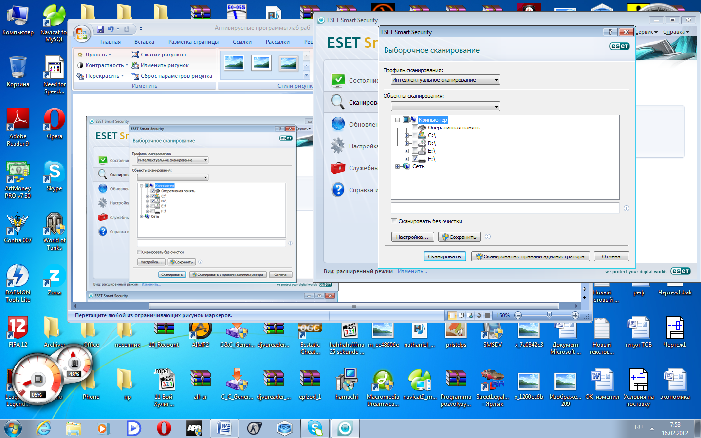Expand the D:\ drive tree node

tap(407, 143)
